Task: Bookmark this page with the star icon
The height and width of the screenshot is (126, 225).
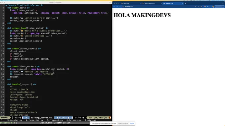Action: point(201,7)
